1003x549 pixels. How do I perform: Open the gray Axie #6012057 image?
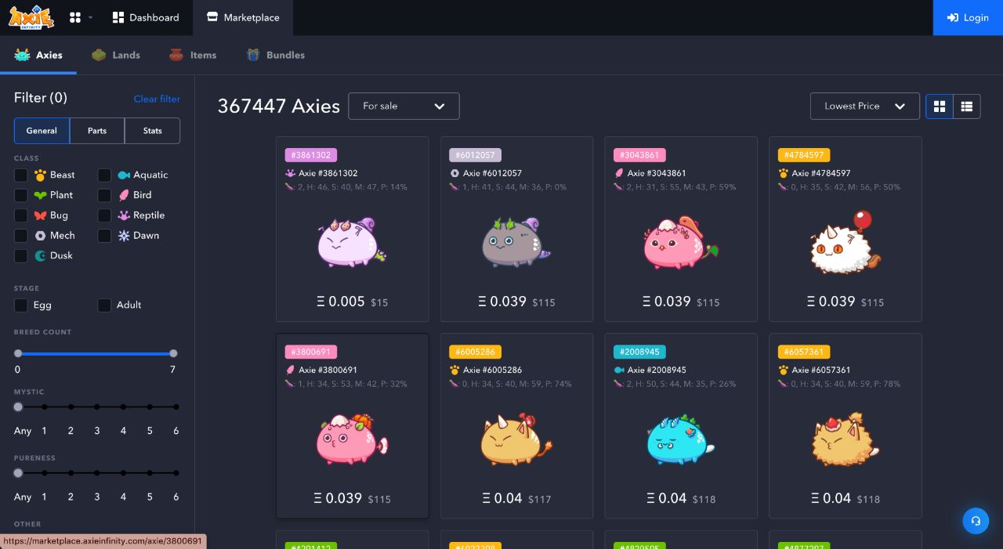[516, 242]
